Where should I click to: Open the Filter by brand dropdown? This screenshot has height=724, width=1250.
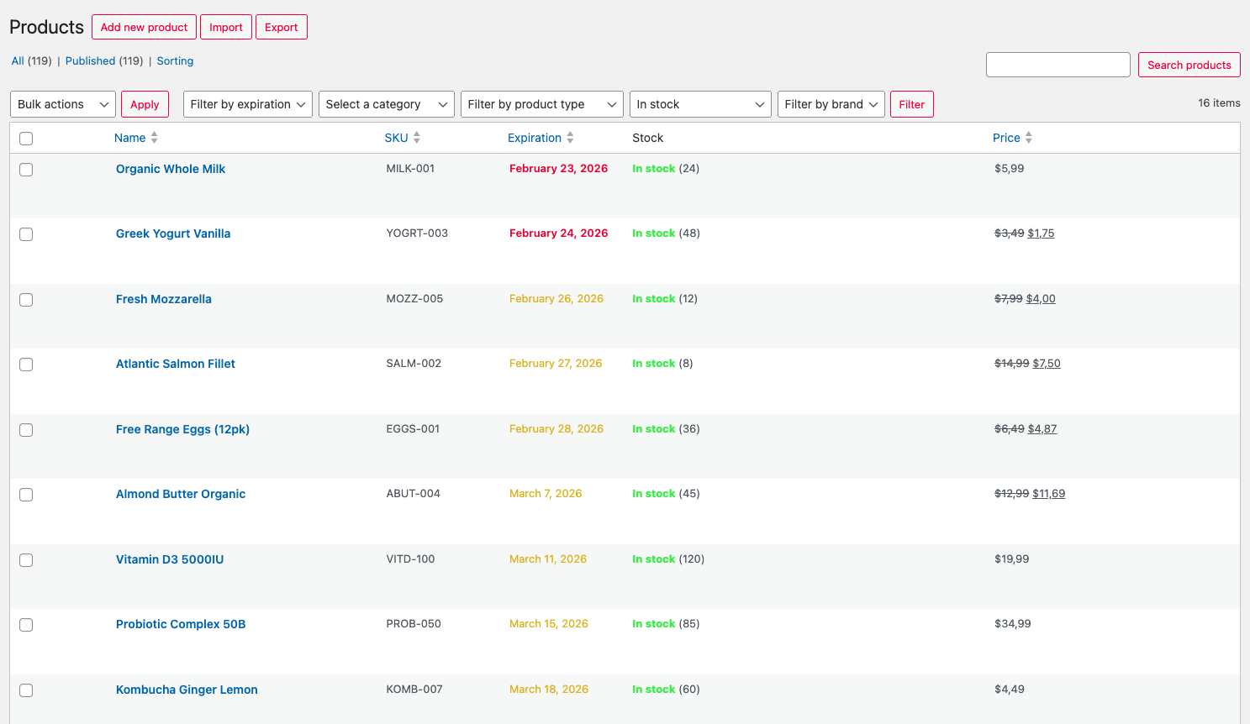pyautogui.click(x=831, y=104)
